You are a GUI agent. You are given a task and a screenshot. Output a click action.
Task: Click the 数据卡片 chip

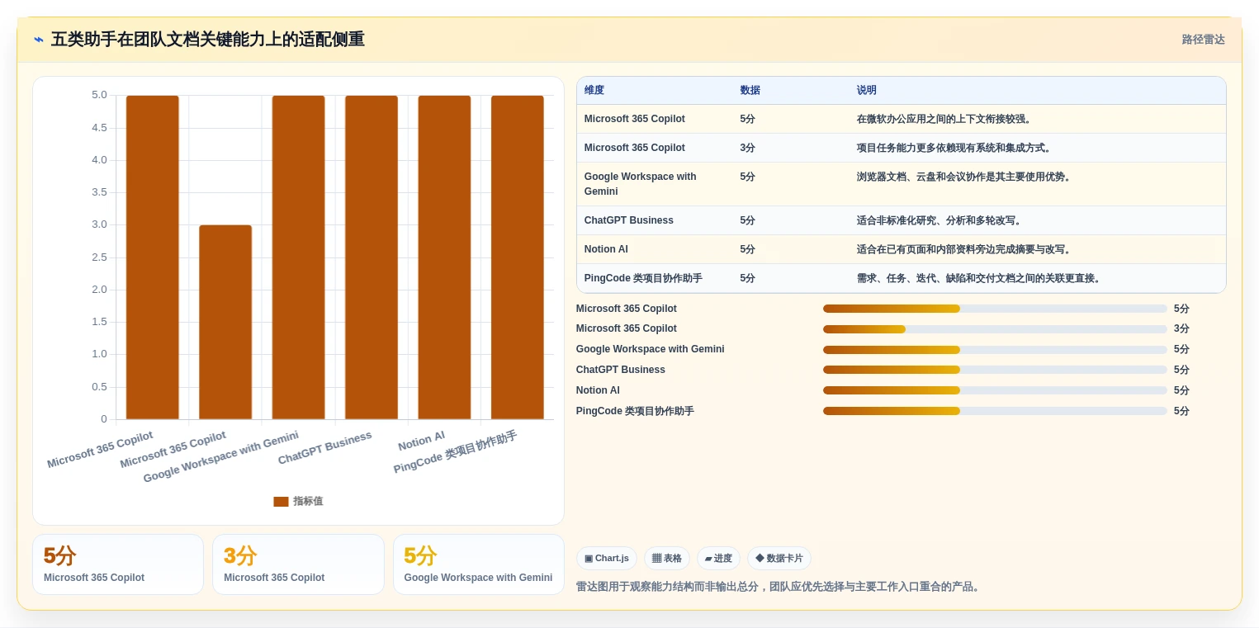pyautogui.click(x=779, y=559)
